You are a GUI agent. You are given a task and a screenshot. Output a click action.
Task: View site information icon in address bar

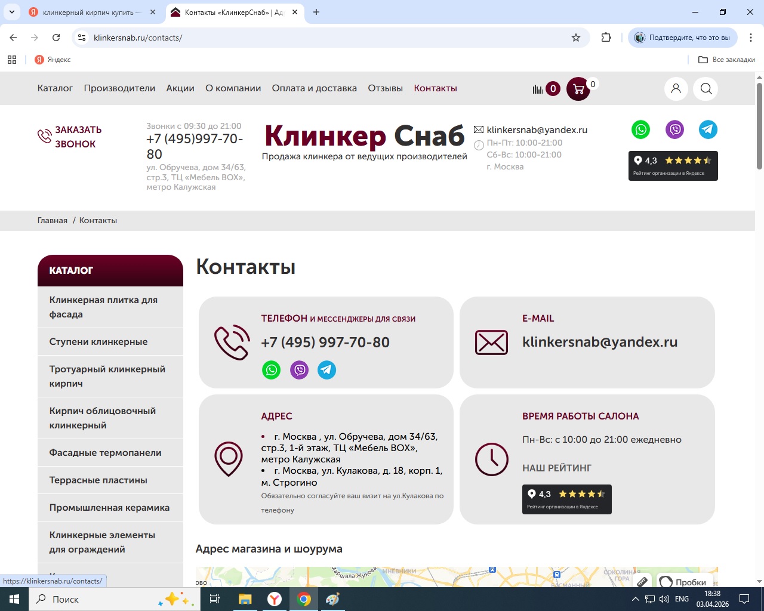(82, 38)
